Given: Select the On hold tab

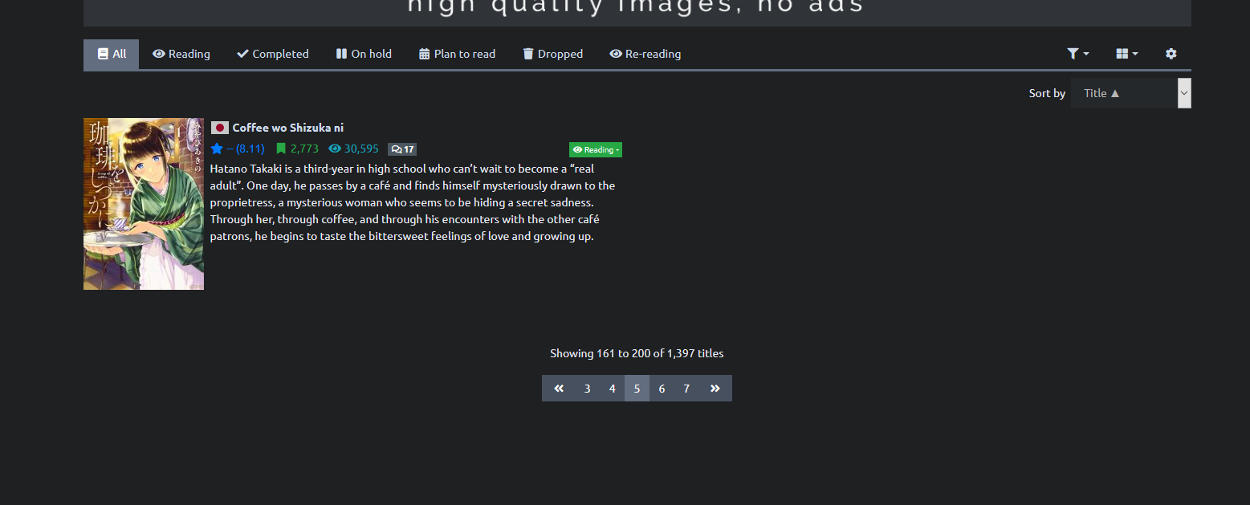Looking at the screenshot, I should coord(364,54).
